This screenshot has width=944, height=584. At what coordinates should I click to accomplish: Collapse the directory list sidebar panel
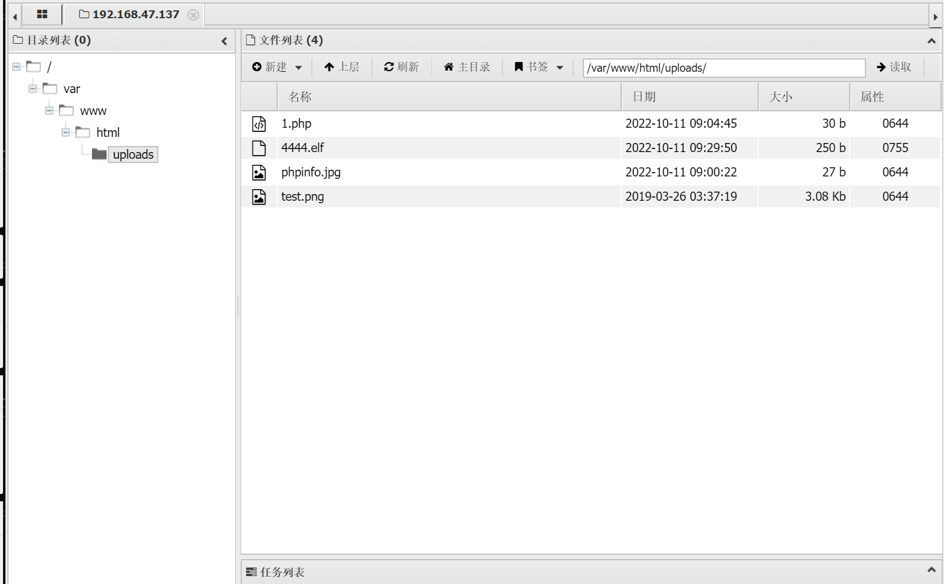[x=224, y=41]
